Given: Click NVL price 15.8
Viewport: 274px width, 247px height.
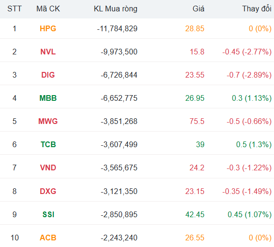Looking at the screenshot, I should coord(197,52).
